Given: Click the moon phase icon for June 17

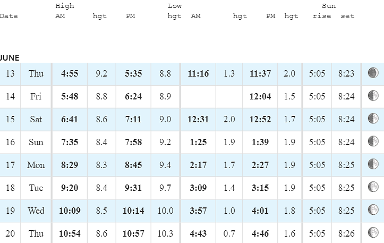Looking at the screenshot, I should 373,164.
